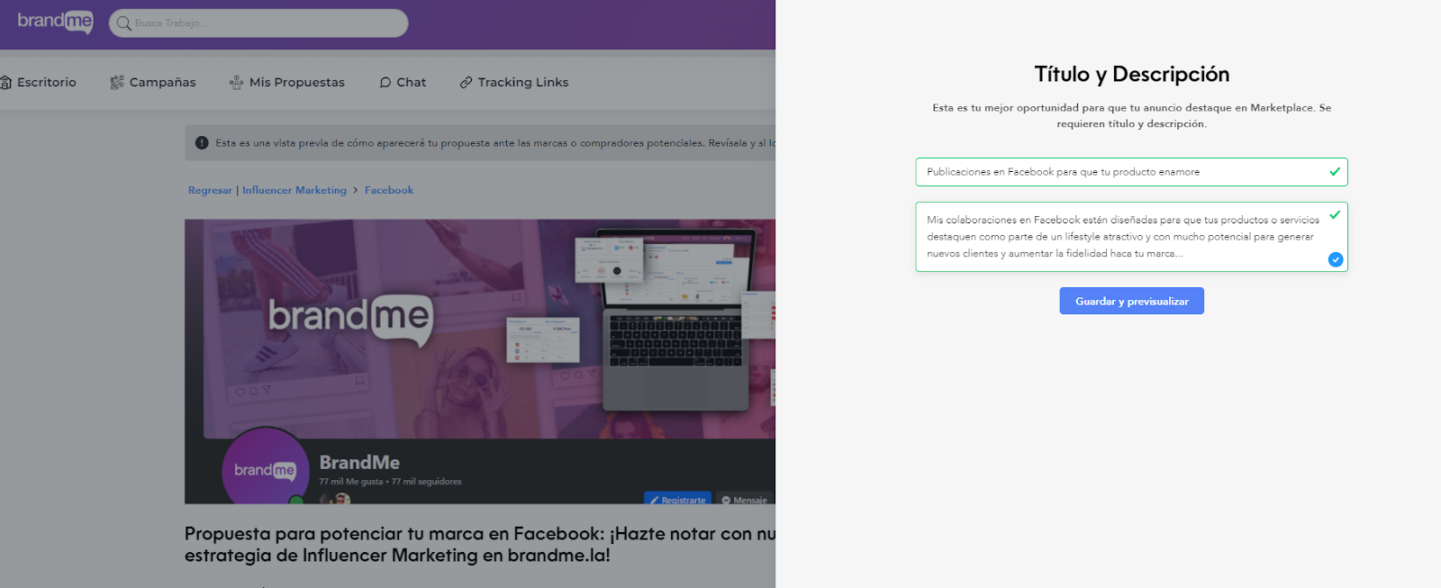
Task: Click the Regístrarte button on cover
Action: tap(677, 500)
